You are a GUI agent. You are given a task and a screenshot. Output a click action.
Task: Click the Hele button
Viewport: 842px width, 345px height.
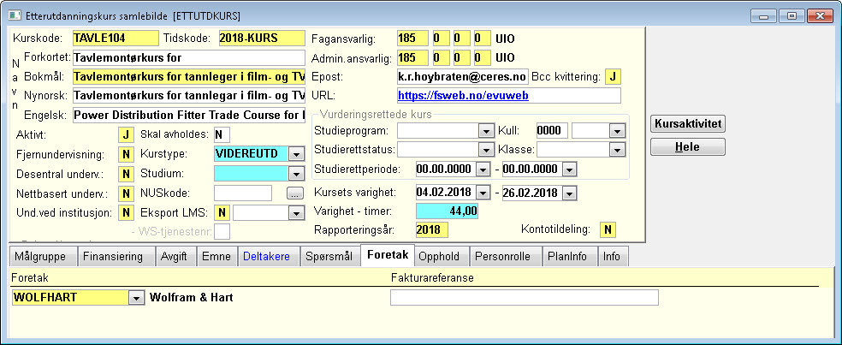[688, 146]
